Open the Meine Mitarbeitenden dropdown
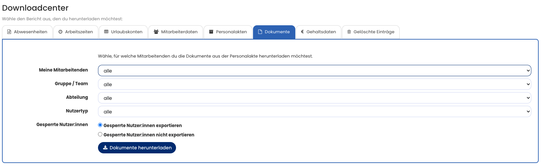The image size is (541, 166). pos(314,71)
